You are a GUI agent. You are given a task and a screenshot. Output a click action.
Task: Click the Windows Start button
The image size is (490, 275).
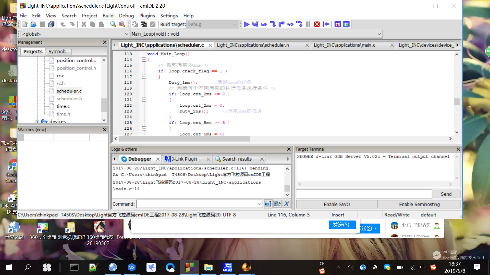(x=9, y=267)
